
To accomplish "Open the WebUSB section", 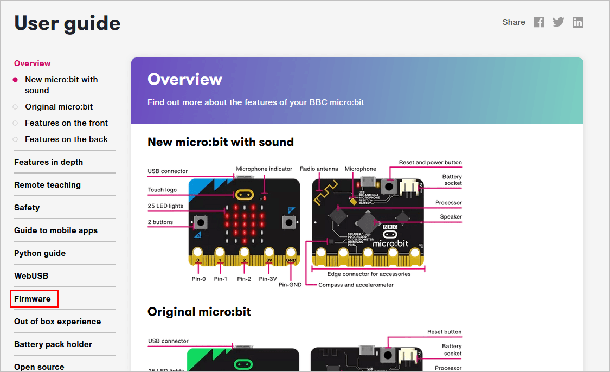I will (x=31, y=276).
